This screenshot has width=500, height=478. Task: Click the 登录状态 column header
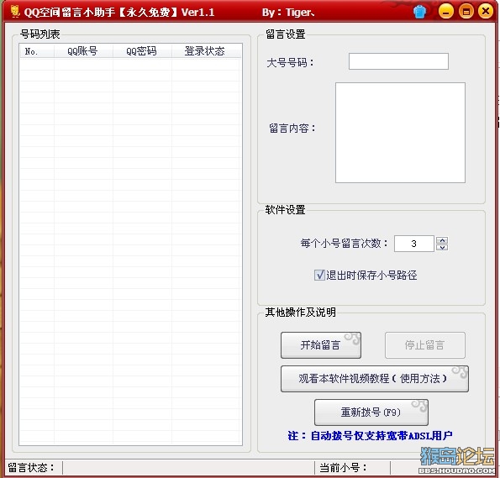tap(206, 51)
